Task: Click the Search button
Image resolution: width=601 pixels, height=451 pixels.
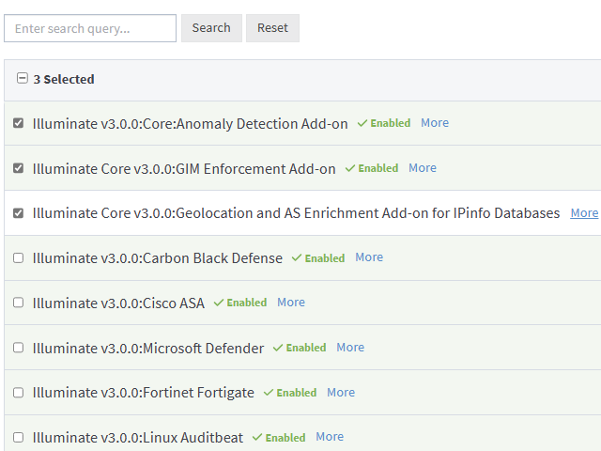Action: (211, 28)
